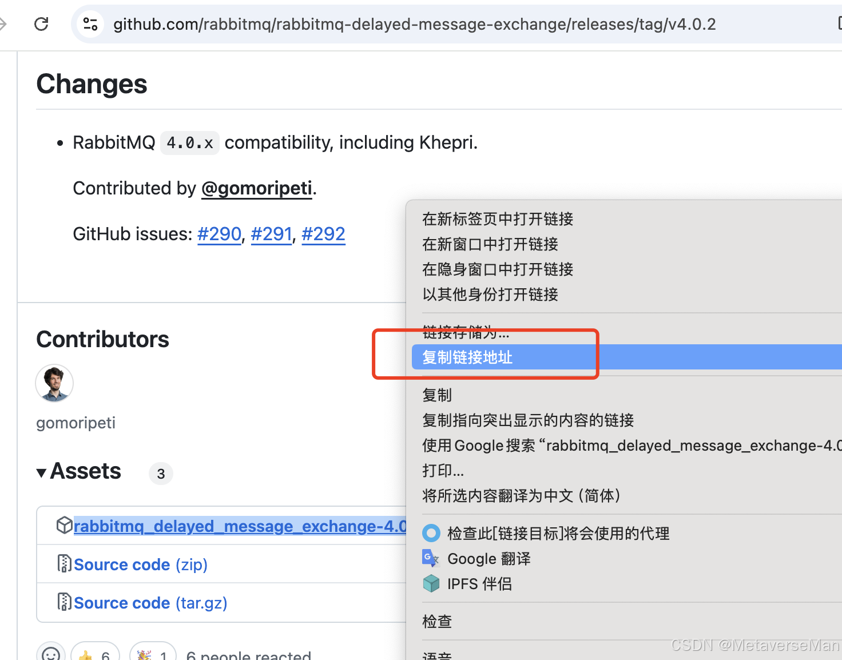Download the rabbitmq_delayed_message_exchange-4.0 asset
This screenshot has height=660, width=842.
(x=240, y=526)
